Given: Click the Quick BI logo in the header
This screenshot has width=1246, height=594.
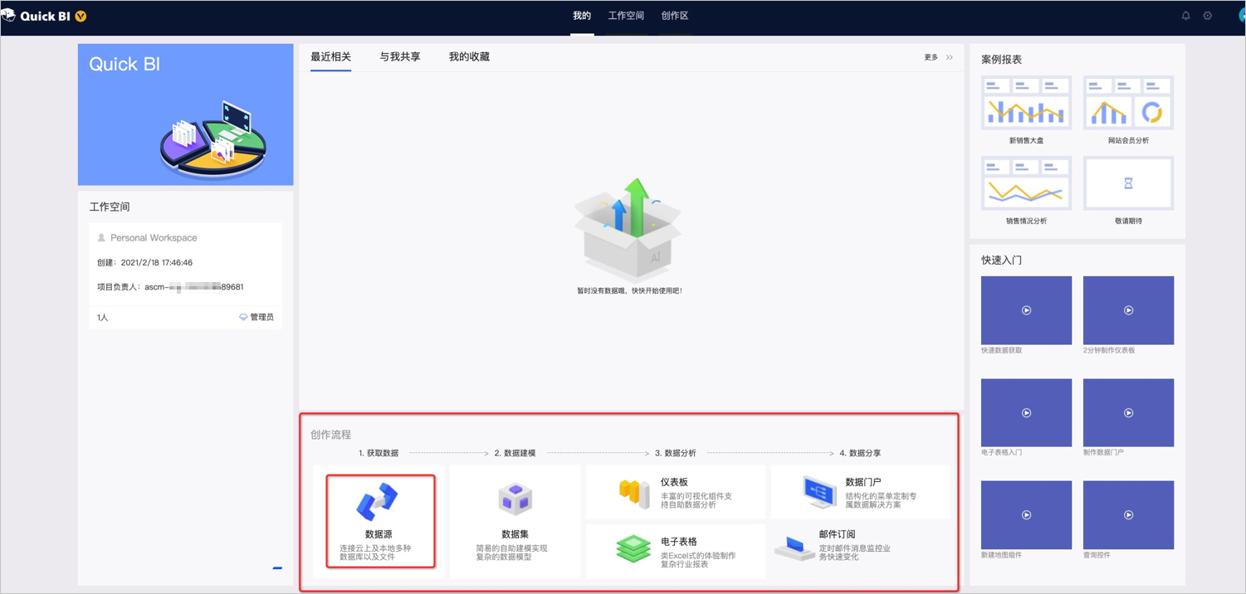Looking at the screenshot, I should point(37,16).
